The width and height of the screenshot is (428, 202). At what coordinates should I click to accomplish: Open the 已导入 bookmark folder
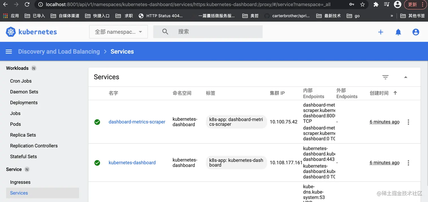(35, 16)
